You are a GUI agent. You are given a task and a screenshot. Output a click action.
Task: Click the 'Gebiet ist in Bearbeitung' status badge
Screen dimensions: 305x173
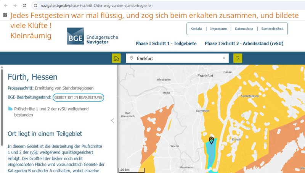[78, 97]
